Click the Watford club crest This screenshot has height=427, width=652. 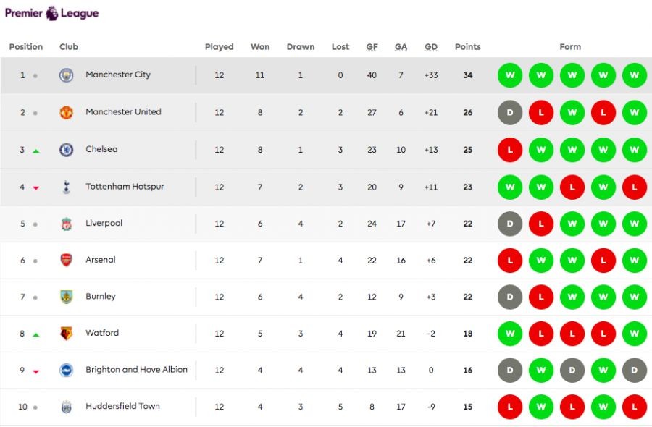67,334
